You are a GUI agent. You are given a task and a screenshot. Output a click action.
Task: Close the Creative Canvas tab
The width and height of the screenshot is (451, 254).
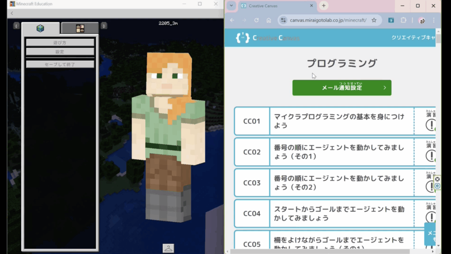tap(311, 6)
